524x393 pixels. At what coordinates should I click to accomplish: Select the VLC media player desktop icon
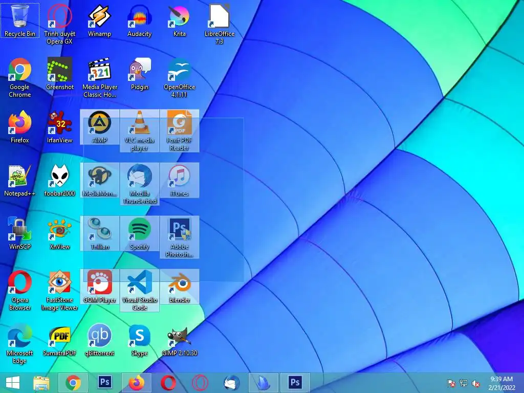click(139, 130)
